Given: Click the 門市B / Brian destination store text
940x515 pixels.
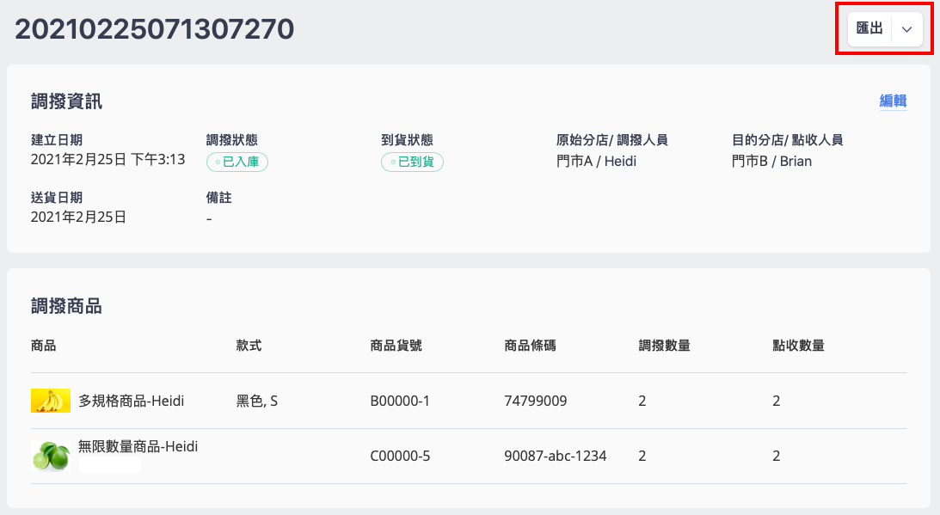Looking at the screenshot, I should pyautogui.click(x=771, y=162).
